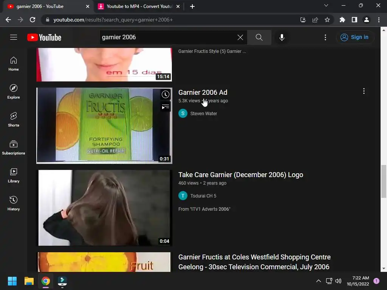
Task: Go to Home in the sidebar
Action: (14, 64)
